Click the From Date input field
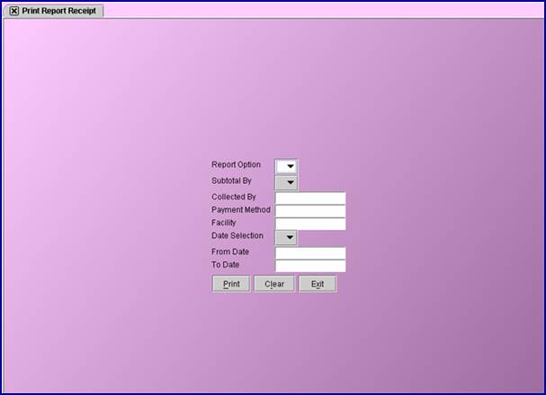Screen dimensions: 546x395 310,253
